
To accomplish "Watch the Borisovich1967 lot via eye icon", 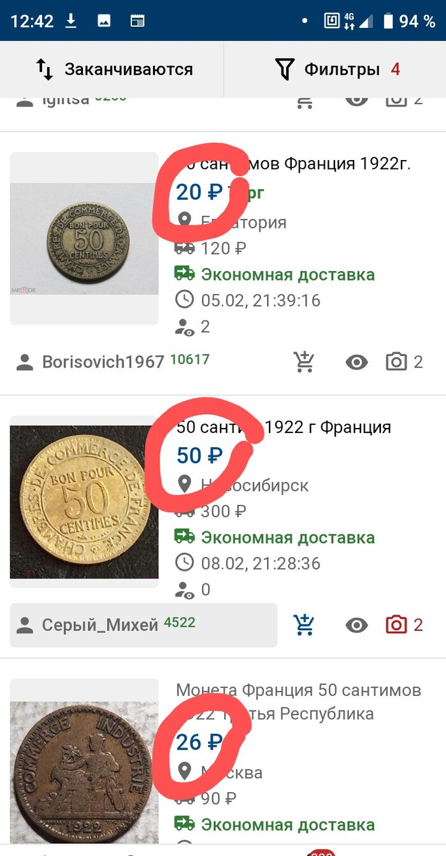I will 357,362.
